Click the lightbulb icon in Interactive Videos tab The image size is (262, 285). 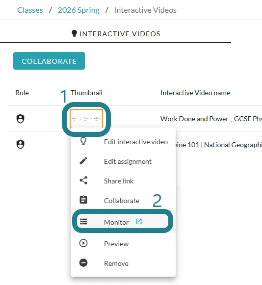74,34
